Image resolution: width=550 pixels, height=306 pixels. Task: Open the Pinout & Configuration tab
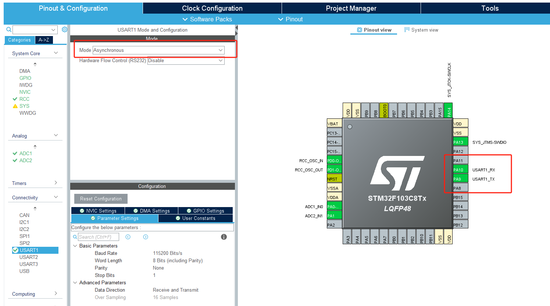[x=73, y=8]
